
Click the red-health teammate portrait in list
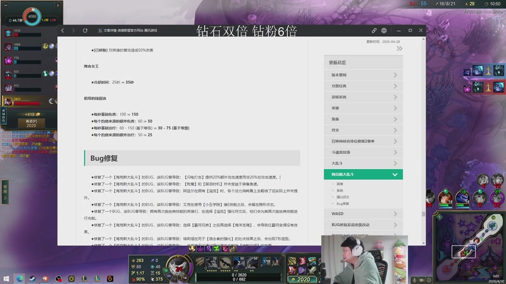(8, 102)
